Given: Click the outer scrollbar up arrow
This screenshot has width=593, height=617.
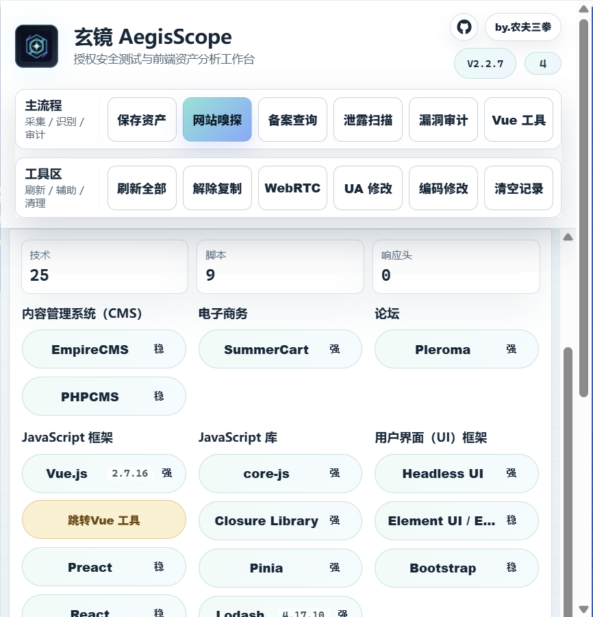Looking at the screenshot, I should tap(583, 9).
